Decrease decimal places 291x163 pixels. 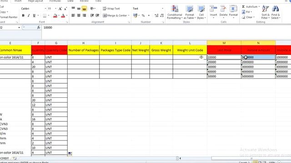[x=162, y=15]
